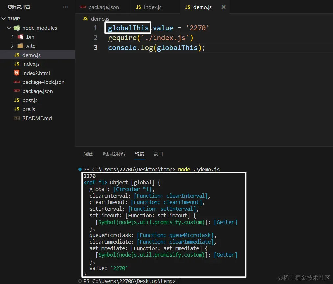Click the blue command status dot in terminal
Viewport: 333px width, 284px height.
coord(80,169)
